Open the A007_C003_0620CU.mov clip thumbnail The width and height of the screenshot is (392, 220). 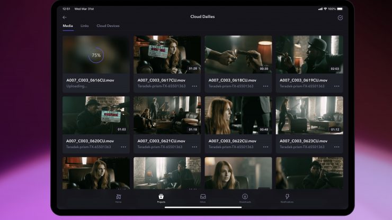[x=96, y=115]
